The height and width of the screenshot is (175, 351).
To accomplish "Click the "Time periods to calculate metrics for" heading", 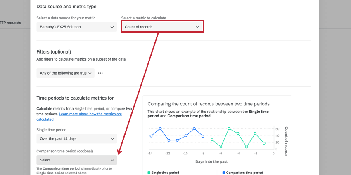I will [x=75, y=98].
